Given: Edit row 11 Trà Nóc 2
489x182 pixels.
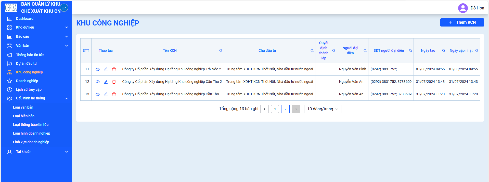Looking at the screenshot, I should click(106, 69).
